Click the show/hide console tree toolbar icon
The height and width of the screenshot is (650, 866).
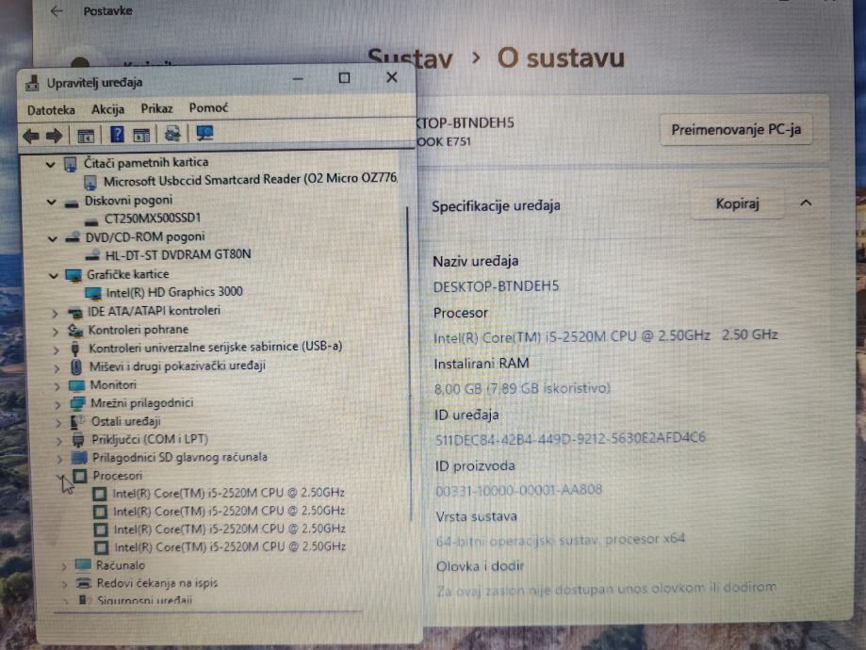click(86, 136)
